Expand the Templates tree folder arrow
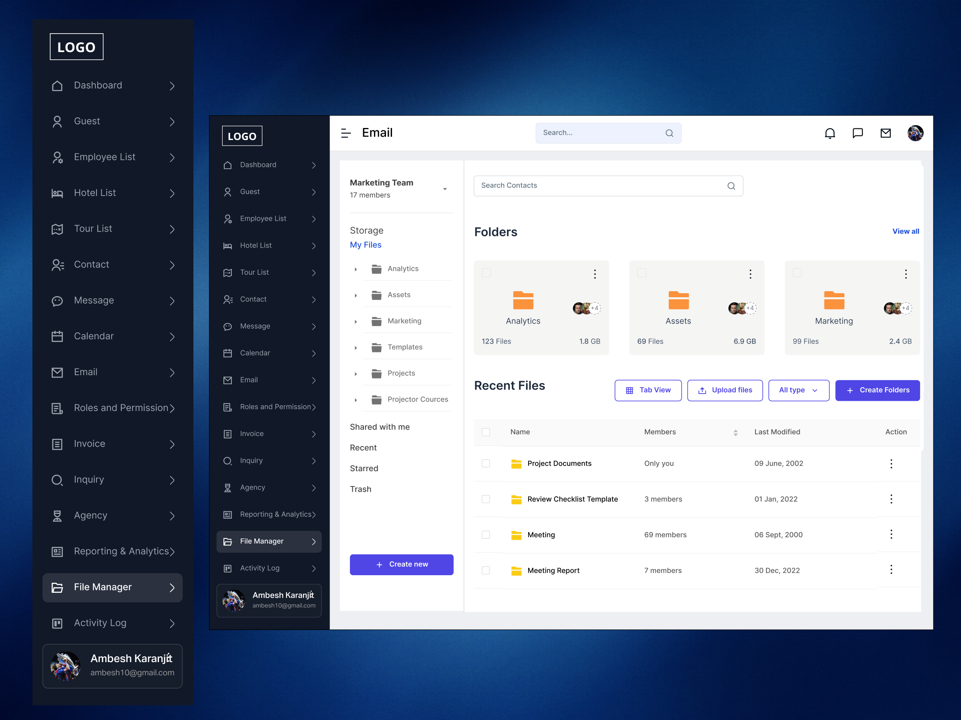This screenshot has width=961, height=720. [356, 348]
